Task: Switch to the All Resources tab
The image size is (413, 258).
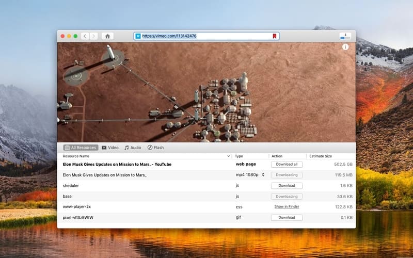Action: [x=80, y=148]
